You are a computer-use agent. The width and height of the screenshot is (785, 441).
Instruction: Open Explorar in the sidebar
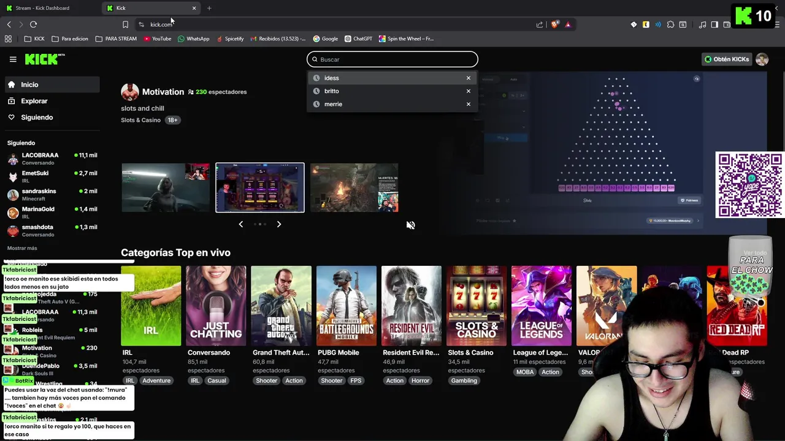[x=52, y=101]
